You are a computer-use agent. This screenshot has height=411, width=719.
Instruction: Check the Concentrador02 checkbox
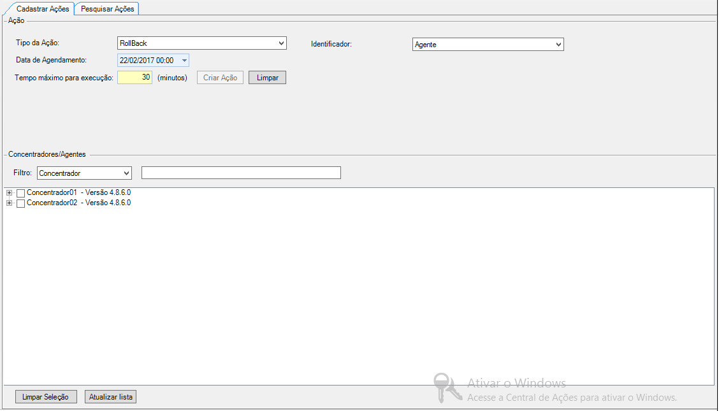20,203
